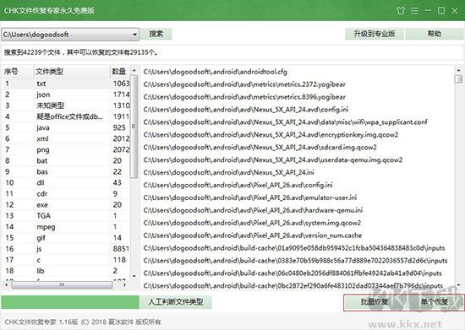Select the bat file type row
This screenshot has height=330, width=465.
[66, 160]
